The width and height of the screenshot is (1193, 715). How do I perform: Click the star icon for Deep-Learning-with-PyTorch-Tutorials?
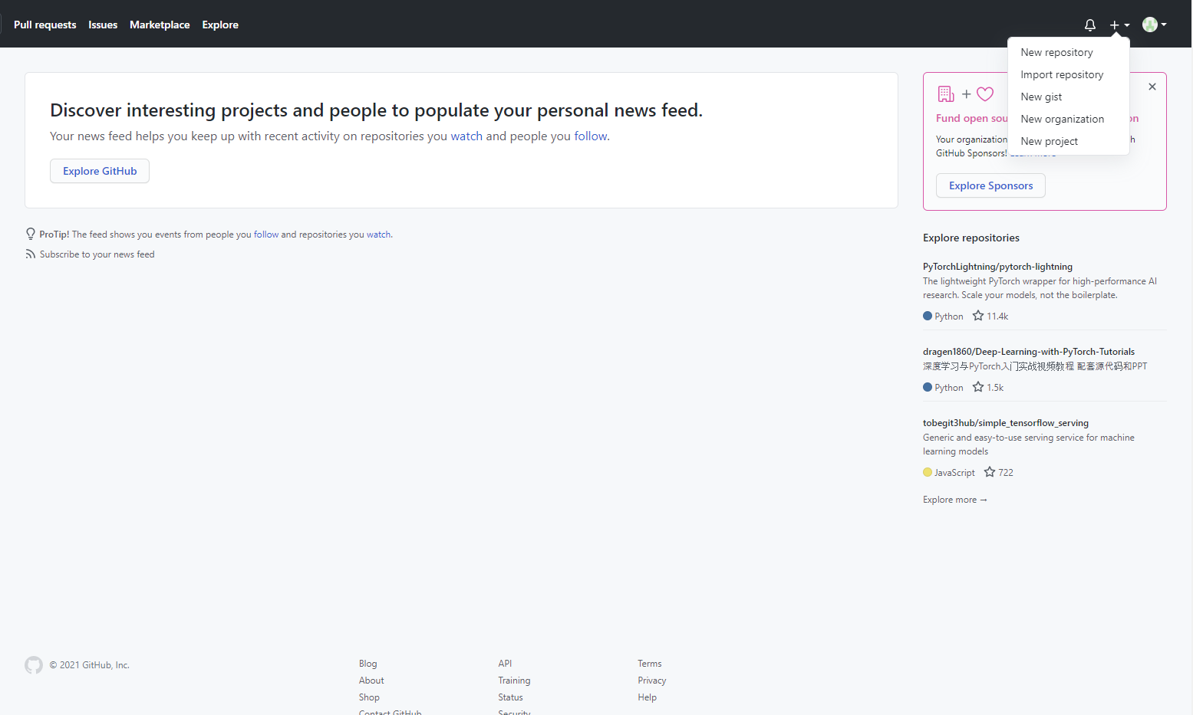tap(978, 387)
